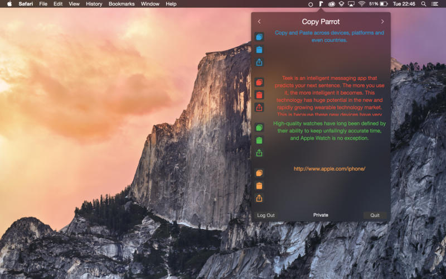This screenshot has height=279, width=446.
Task: Open the Apple menu
Action: click(x=9, y=4)
